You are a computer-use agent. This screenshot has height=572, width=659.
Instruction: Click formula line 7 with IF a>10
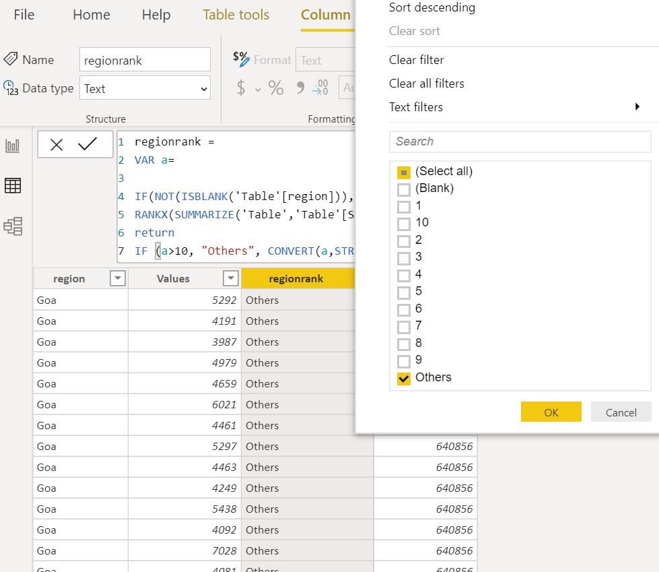pyautogui.click(x=244, y=251)
